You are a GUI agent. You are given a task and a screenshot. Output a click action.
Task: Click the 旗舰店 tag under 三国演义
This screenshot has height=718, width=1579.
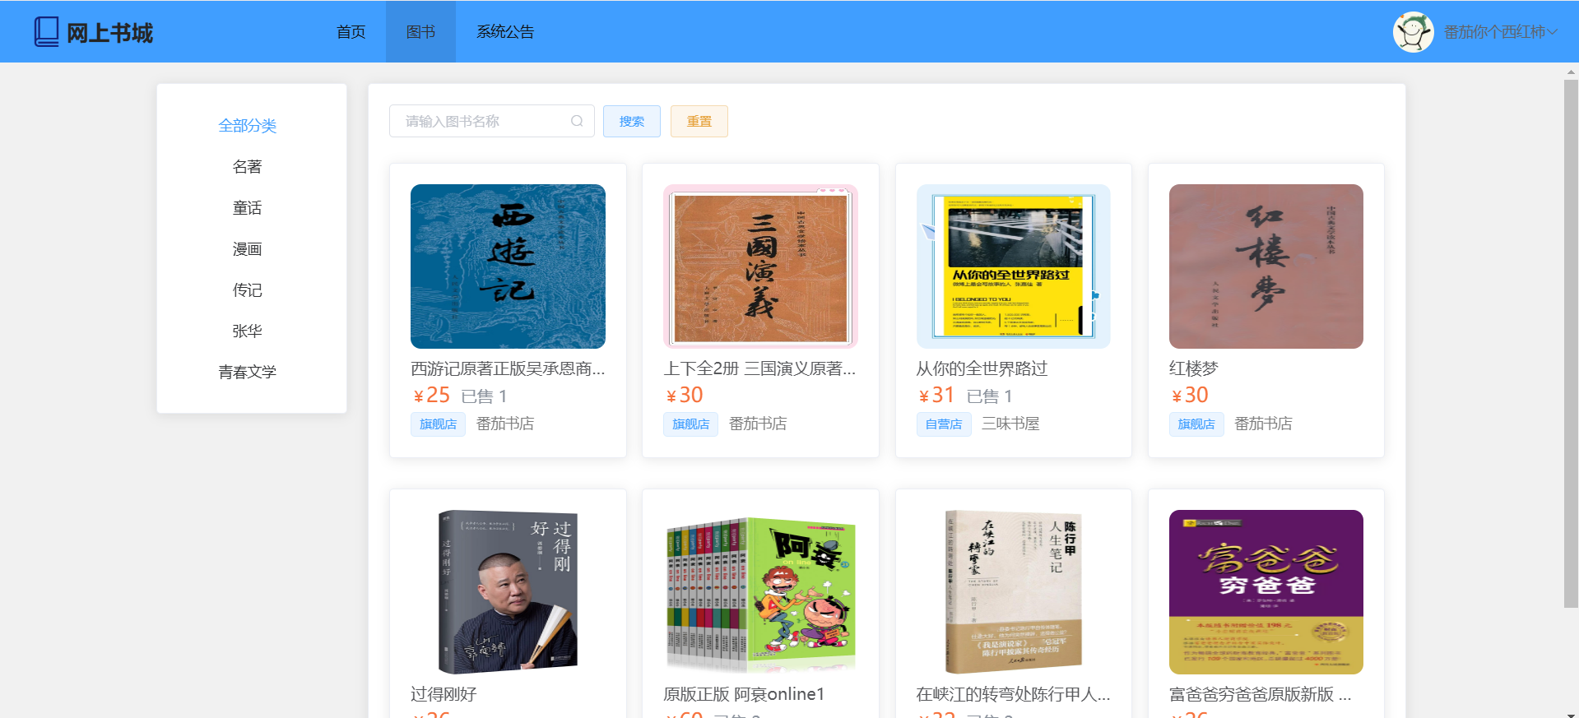tap(690, 424)
